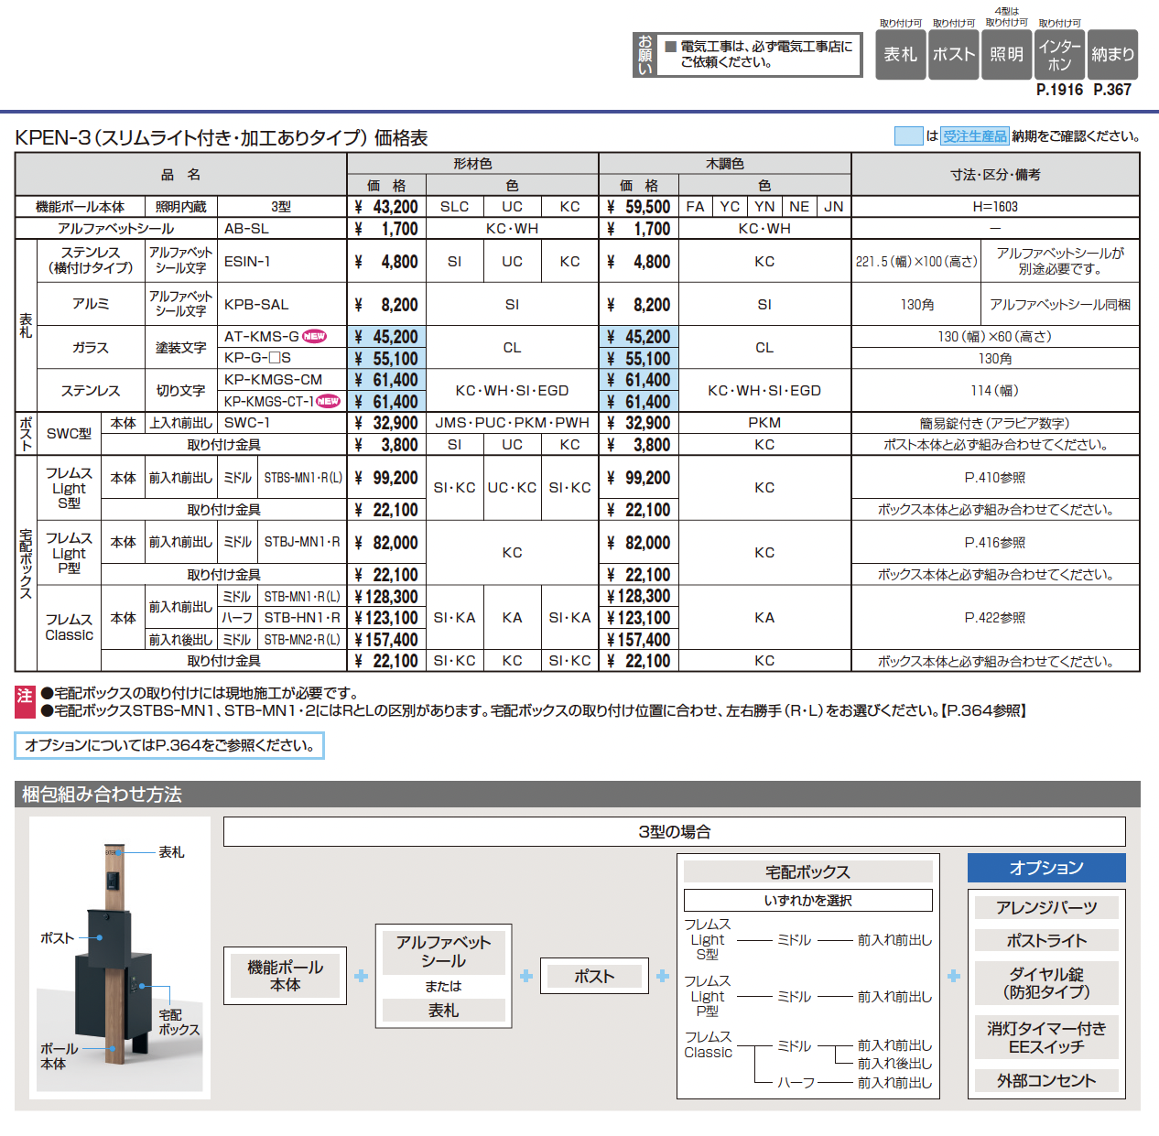
Task: Click the 表札 option in flow diagram
Action: [x=444, y=1011]
